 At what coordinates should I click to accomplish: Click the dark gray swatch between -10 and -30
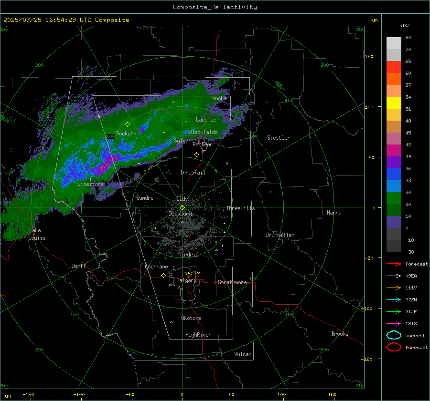[394, 246]
